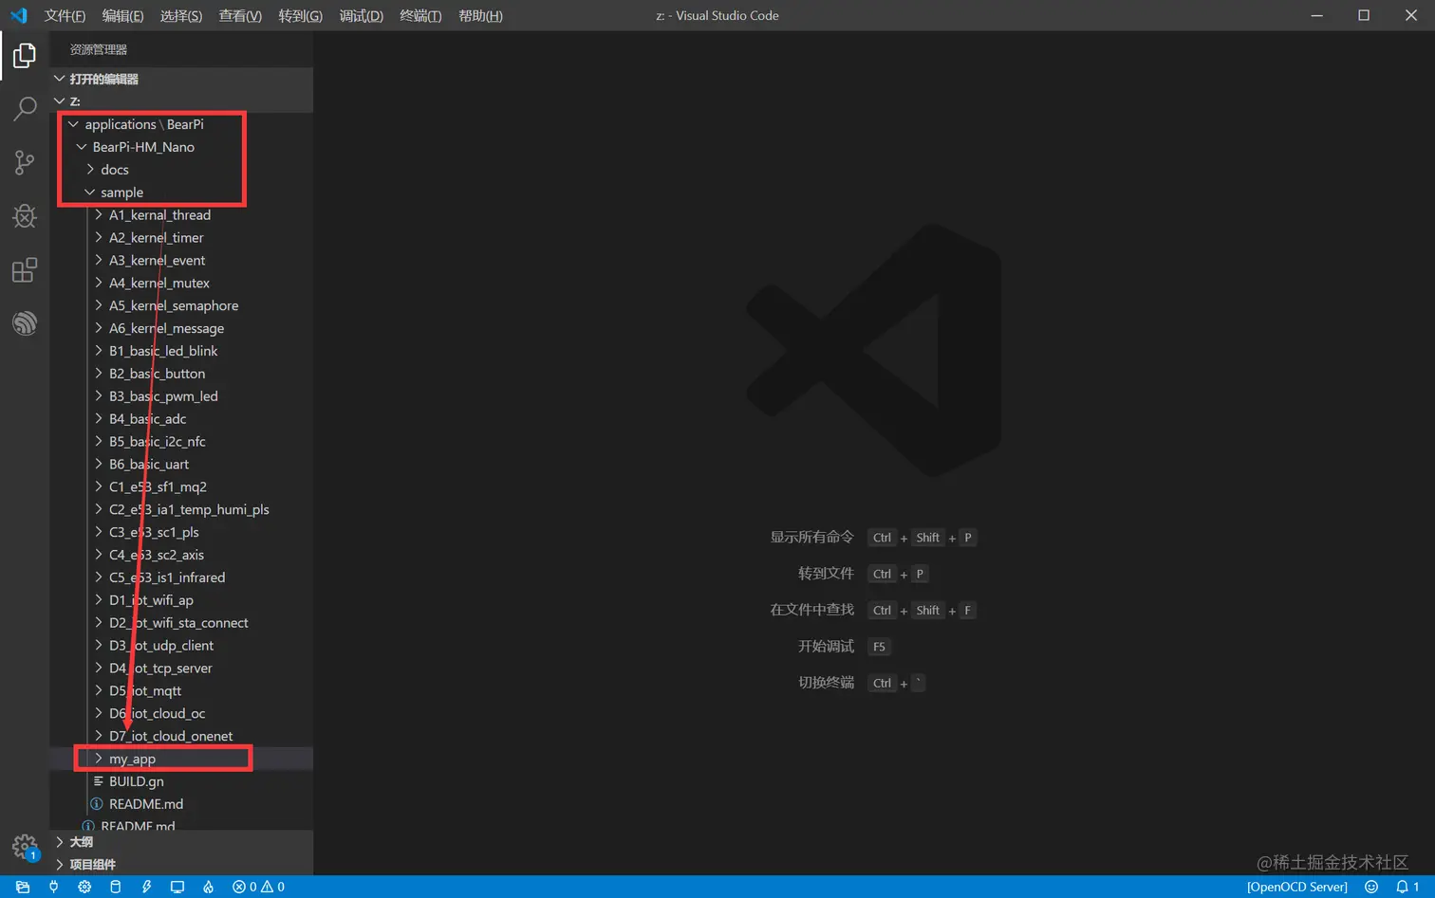Open the 帮助(H) menu
This screenshot has height=898, width=1435.
click(x=480, y=15)
